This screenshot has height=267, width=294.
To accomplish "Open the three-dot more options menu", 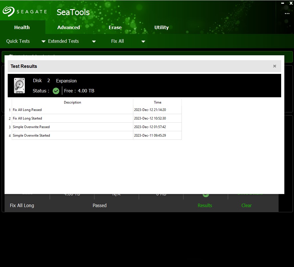I will 287,14.
